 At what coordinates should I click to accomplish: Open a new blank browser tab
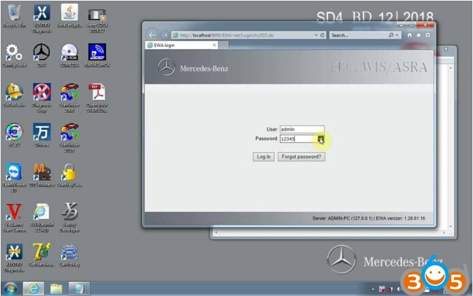(223, 46)
